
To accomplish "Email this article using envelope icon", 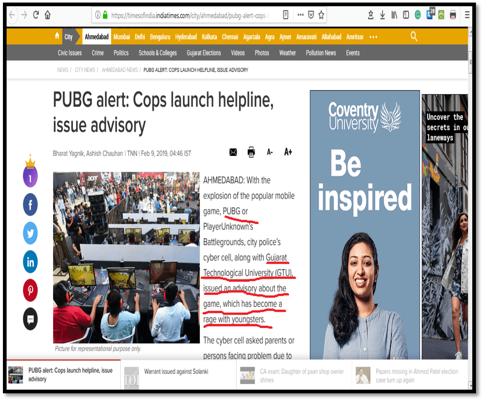I will pyautogui.click(x=233, y=152).
